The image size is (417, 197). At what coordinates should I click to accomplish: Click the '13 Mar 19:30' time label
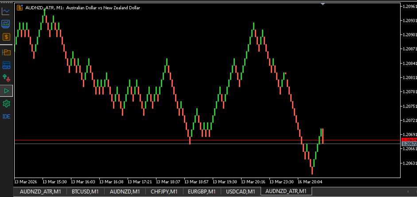point(225,182)
